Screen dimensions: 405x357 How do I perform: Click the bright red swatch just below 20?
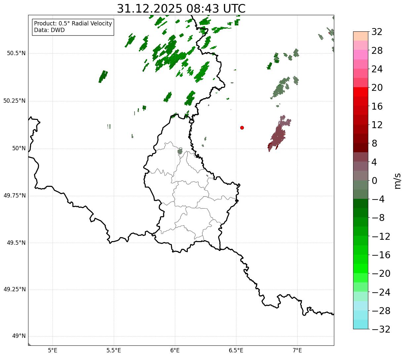pyautogui.click(x=361, y=92)
